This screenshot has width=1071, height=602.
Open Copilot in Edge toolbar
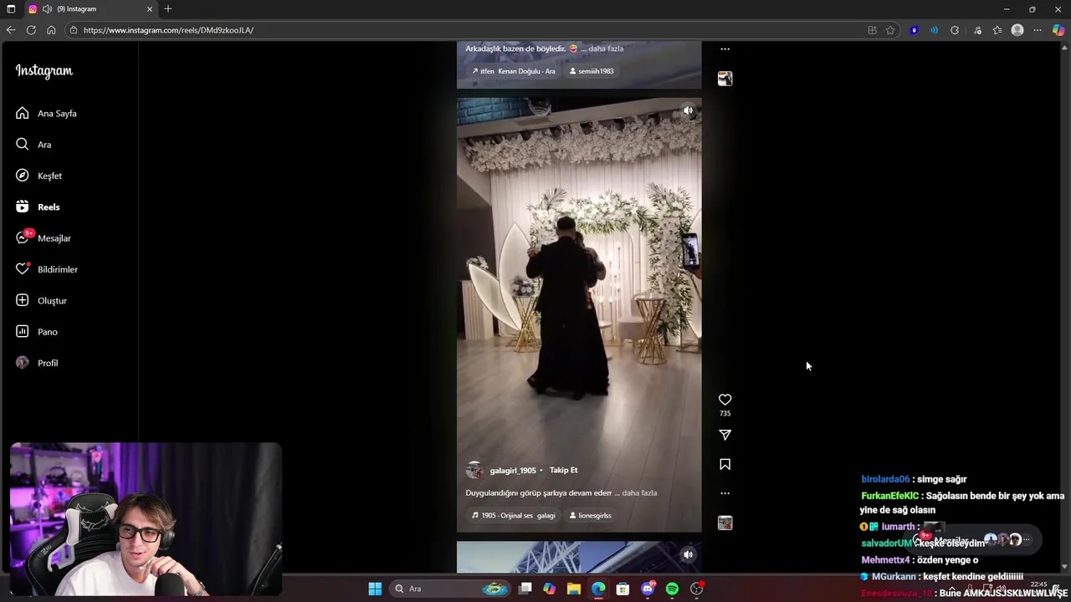pyautogui.click(x=1058, y=30)
